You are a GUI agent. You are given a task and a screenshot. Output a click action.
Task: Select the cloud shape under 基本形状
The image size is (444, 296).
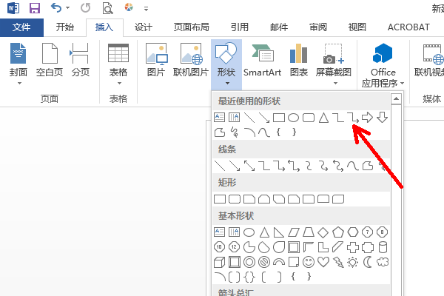[x=383, y=262]
